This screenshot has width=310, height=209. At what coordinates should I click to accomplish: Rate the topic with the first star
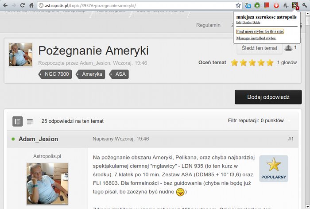pyautogui.click(x=234, y=63)
